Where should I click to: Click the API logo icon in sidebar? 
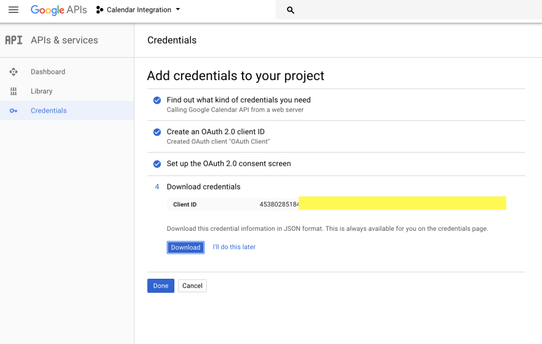[14, 40]
